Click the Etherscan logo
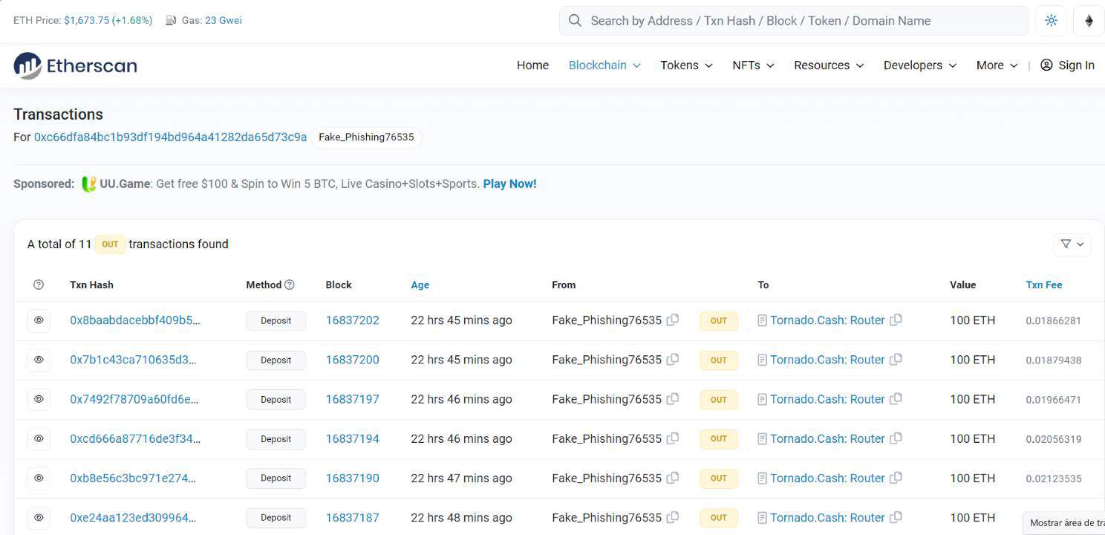The width and height of the screenshot is (1105, 535). tap(75, 65)
